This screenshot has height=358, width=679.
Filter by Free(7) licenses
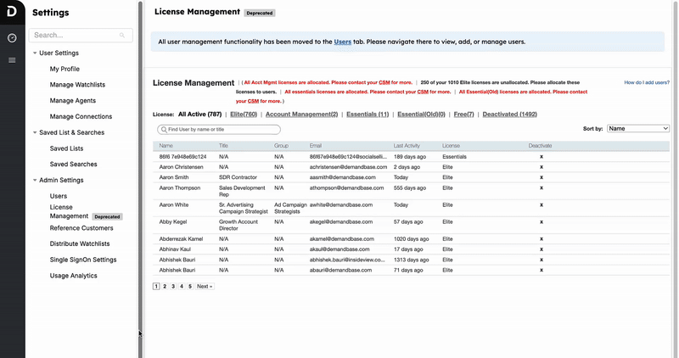point(463,115)
